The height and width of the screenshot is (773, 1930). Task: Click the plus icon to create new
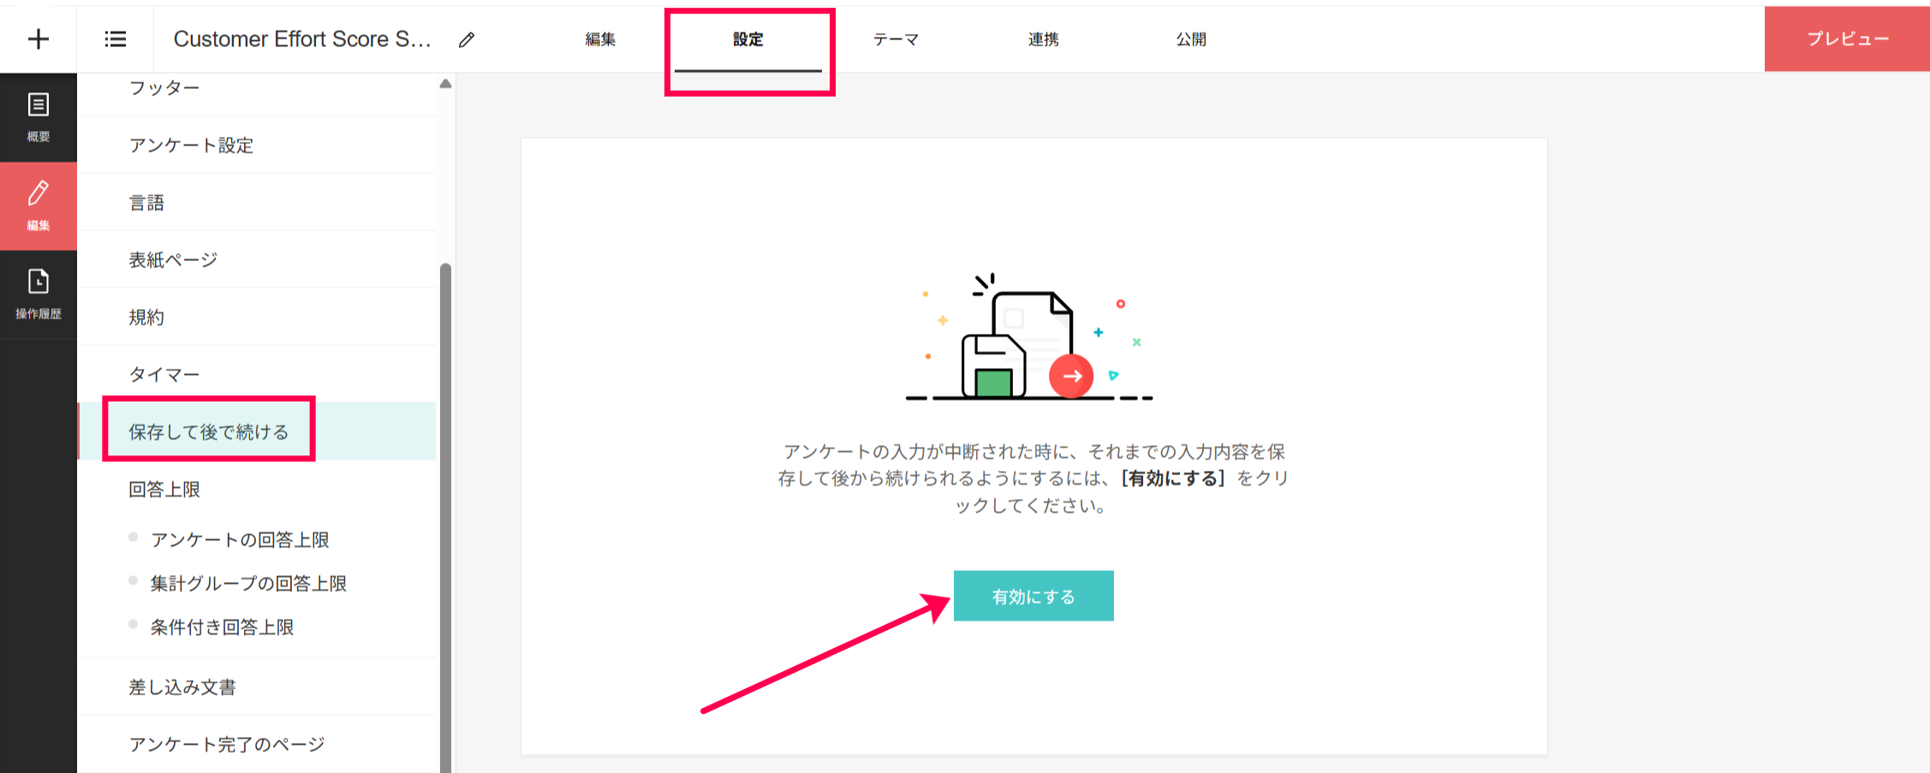coord(39,39)
